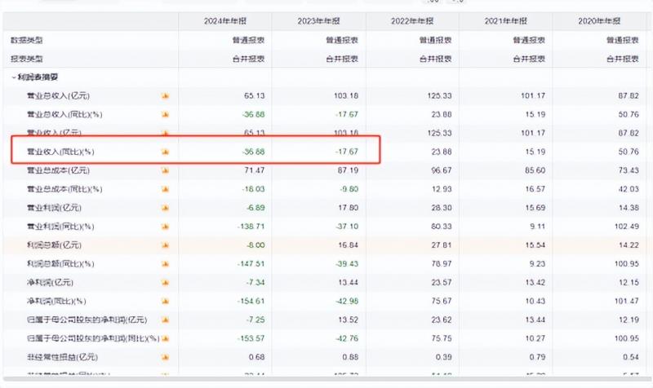Click 合并报表 under 2021年年报
Screen dimensions: 653x388
529,59
